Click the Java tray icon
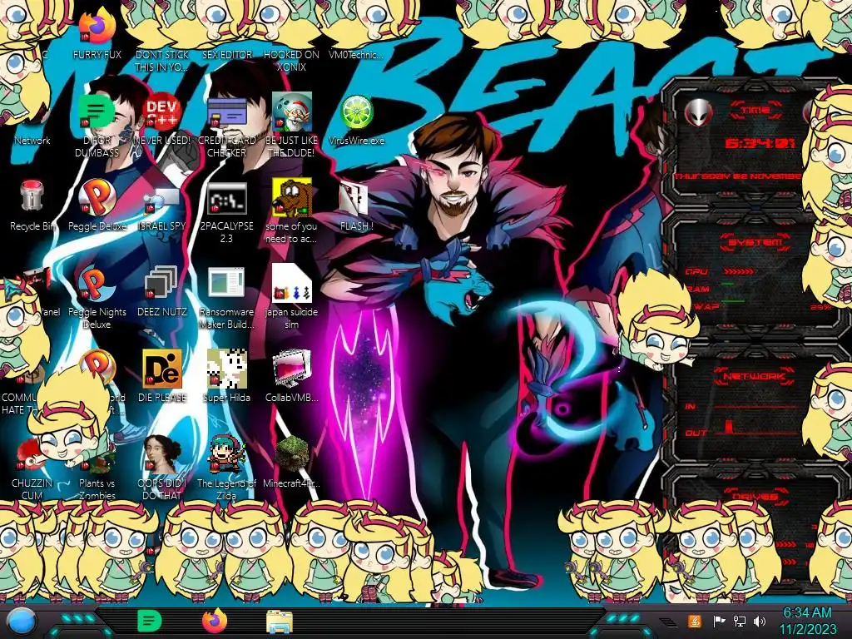The height and width of the screenshot is (639, 852). [x=695, y=621]
